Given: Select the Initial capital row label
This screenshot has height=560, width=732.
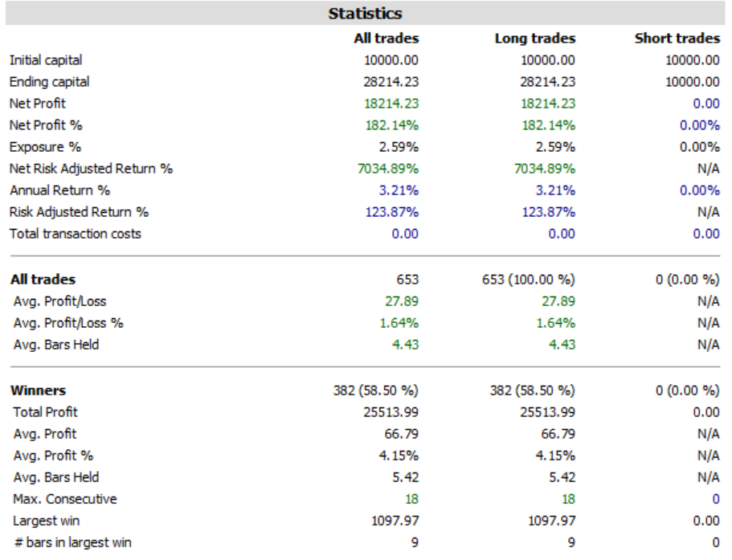Looking at the screenshot, I should click(46, 59).
